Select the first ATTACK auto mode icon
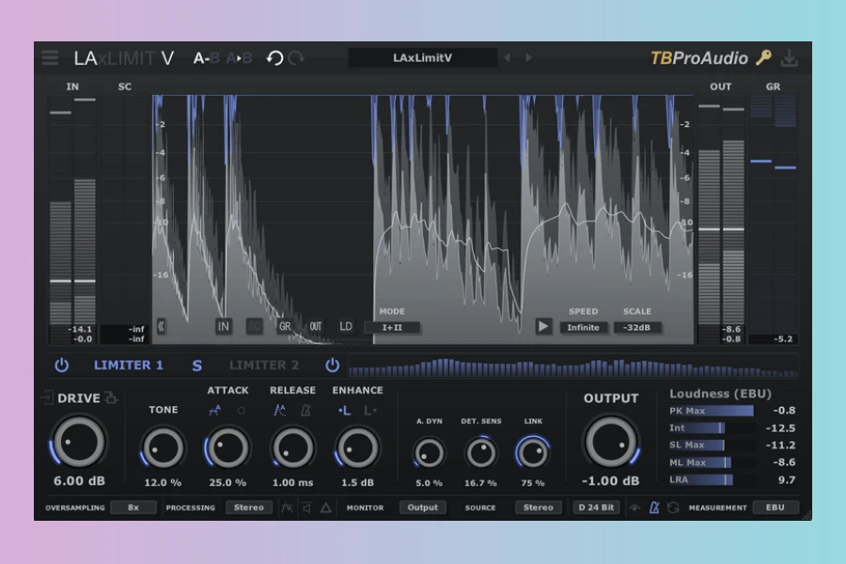Image resolution: width=846 pixels, height=564 pixels. (x=214, y=410)
